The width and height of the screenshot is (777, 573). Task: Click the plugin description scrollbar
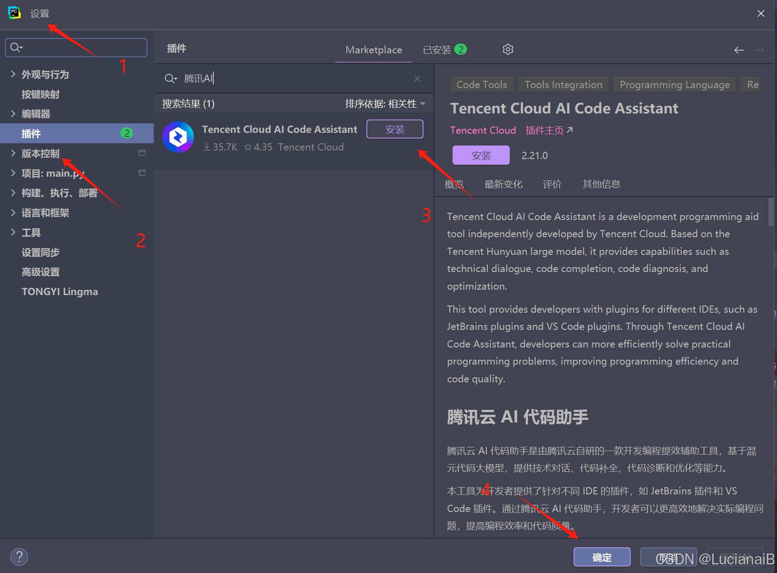coord(771,212)
